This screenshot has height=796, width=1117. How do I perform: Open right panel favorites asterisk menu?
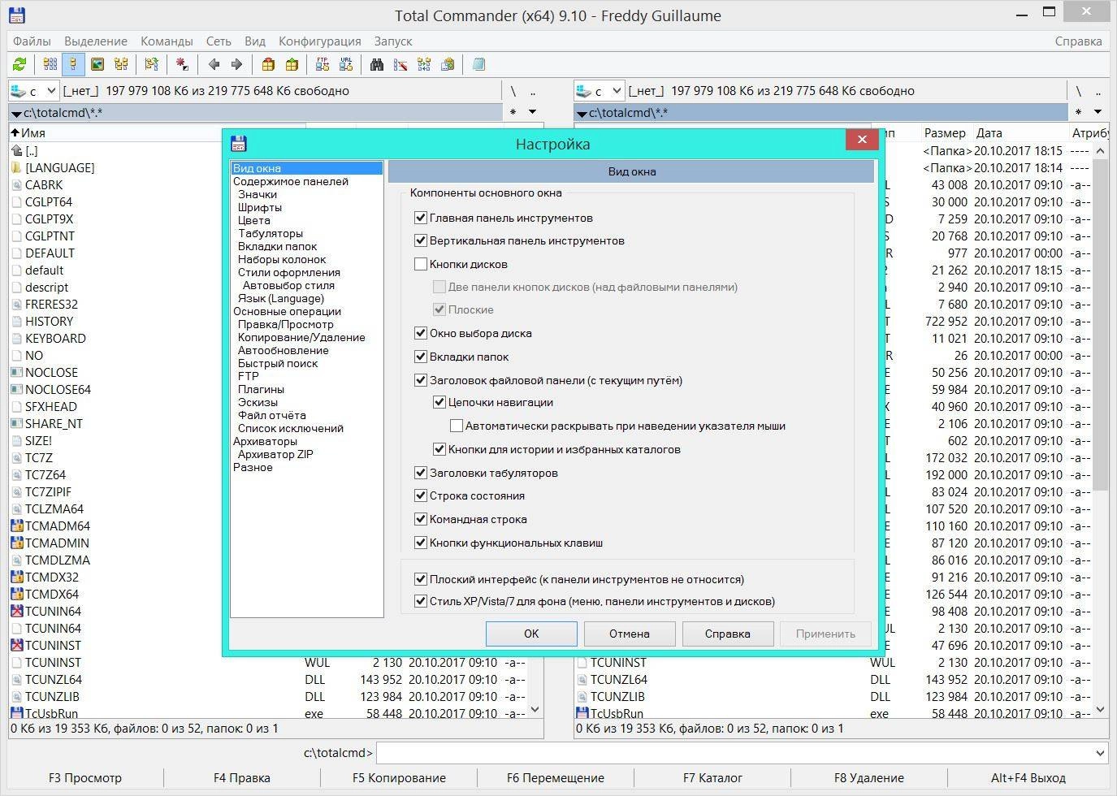tap(1078, 112)
